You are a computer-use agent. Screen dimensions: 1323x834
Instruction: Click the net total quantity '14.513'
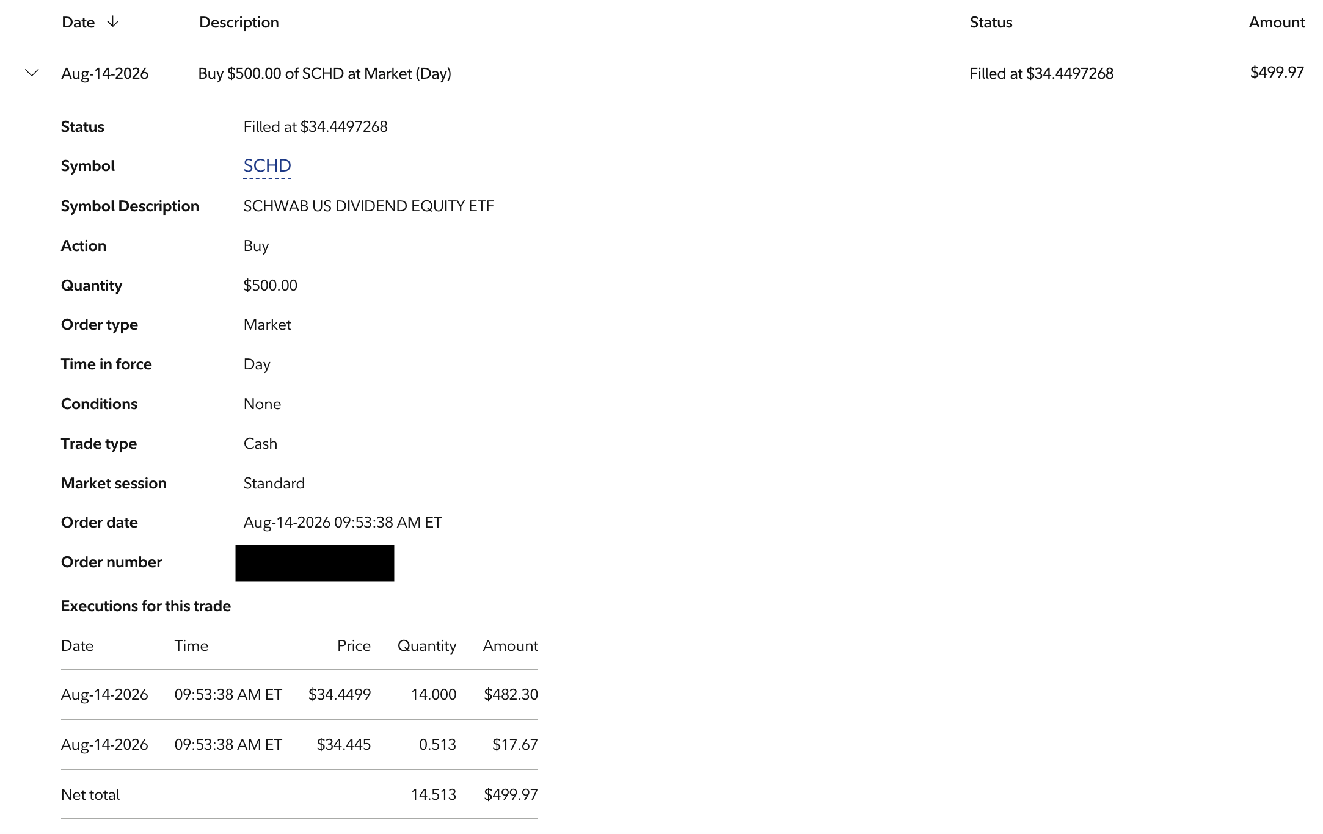(x=434, y=795)
